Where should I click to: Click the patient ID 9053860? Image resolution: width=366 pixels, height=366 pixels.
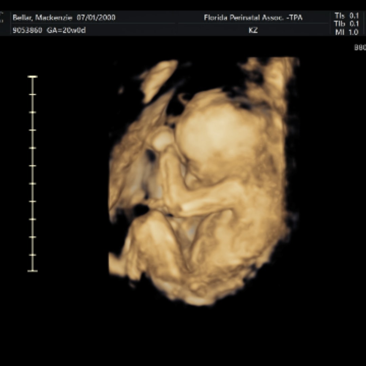27,30
